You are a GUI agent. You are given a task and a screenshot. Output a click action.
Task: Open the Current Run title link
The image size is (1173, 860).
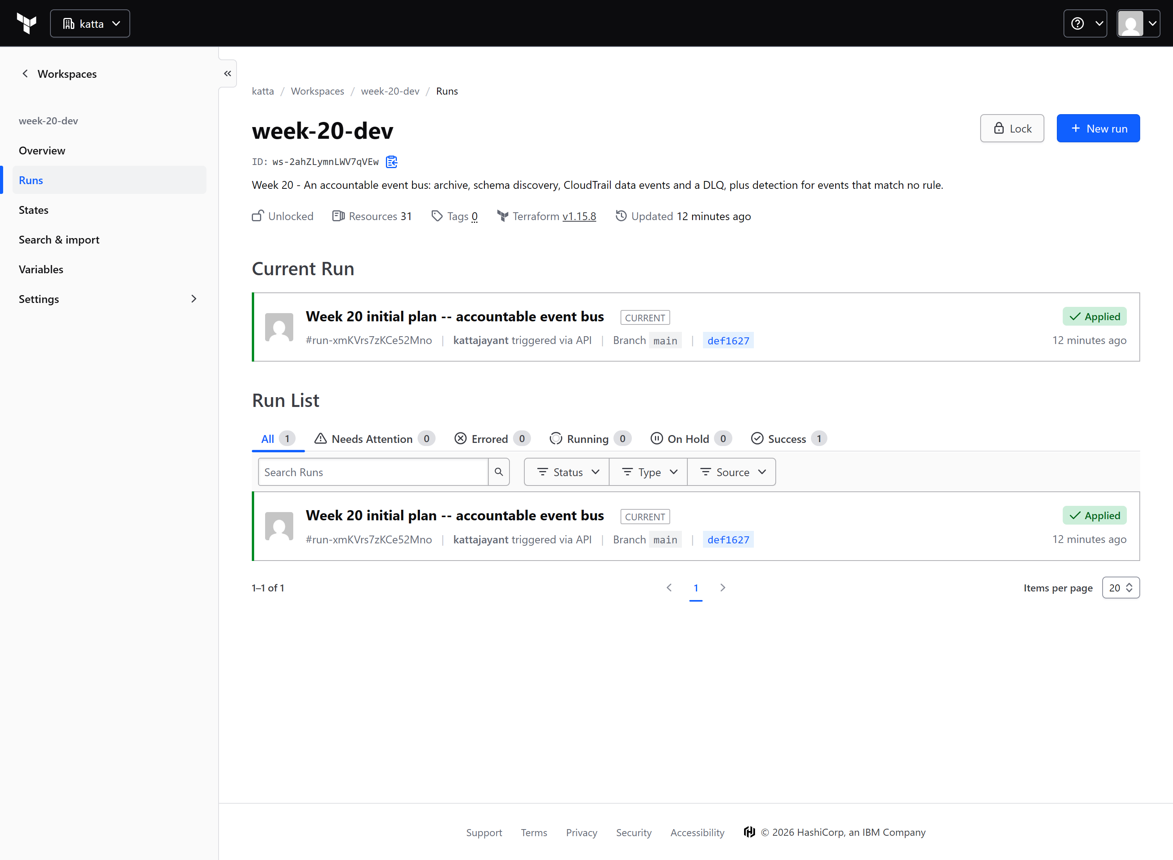pos(454,317)
